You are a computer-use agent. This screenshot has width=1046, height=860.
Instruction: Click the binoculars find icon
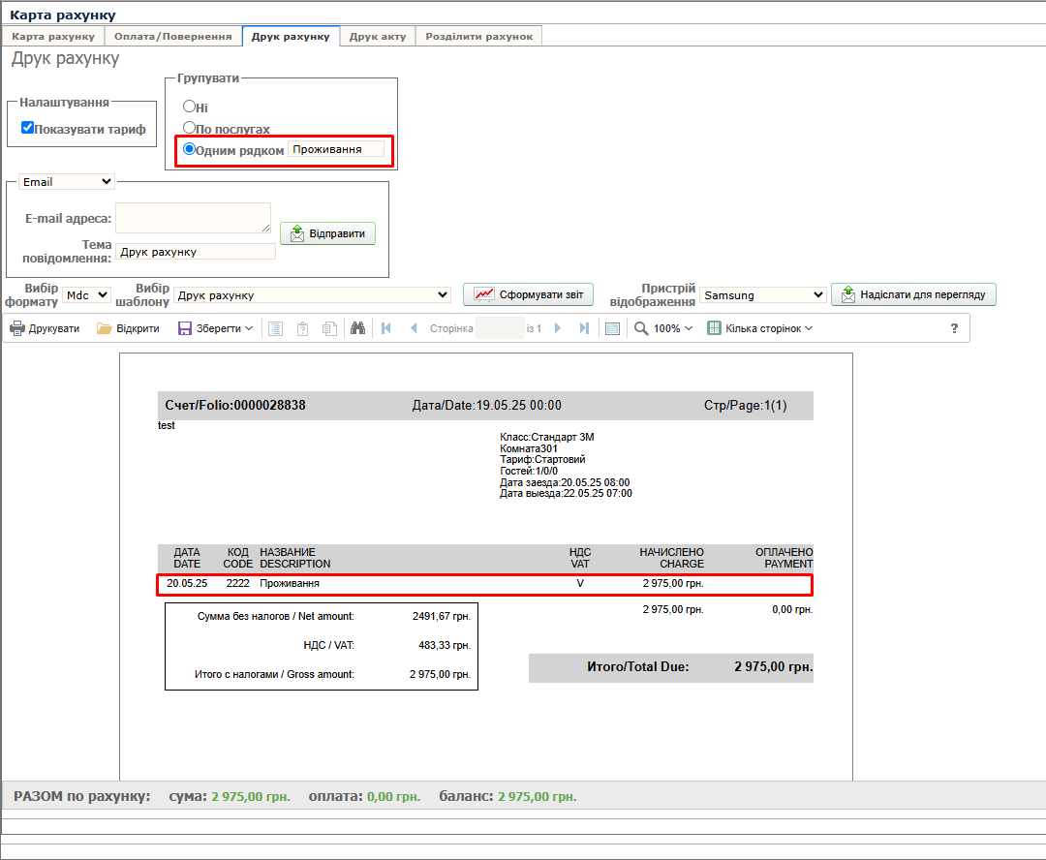point(357,328)
